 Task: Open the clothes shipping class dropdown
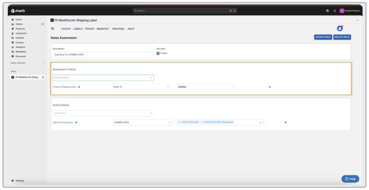(206, 87)
